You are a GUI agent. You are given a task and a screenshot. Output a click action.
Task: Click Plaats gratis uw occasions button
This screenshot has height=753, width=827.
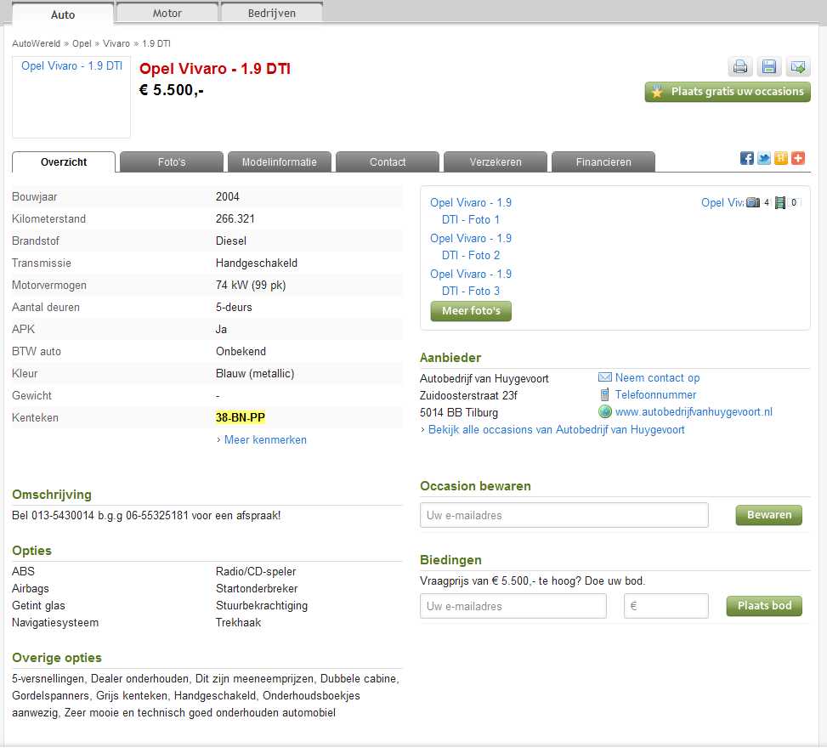coord(728,92)
